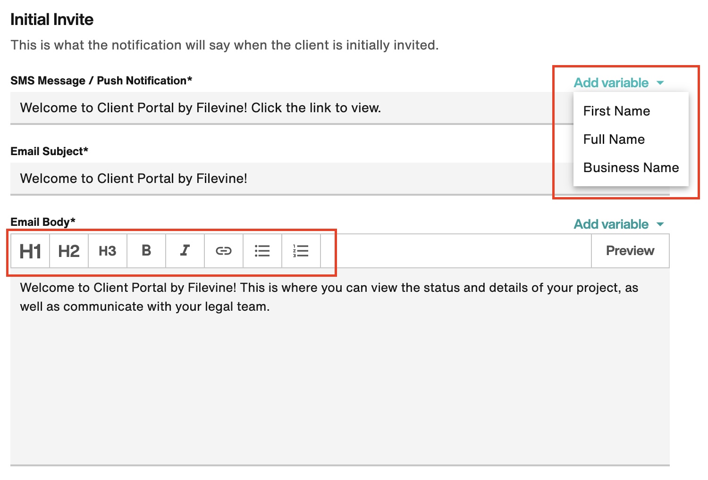This screenshot has height=480, width=708.
Task: Insert a hyperlink in Email Body
Action: point(224,251)
